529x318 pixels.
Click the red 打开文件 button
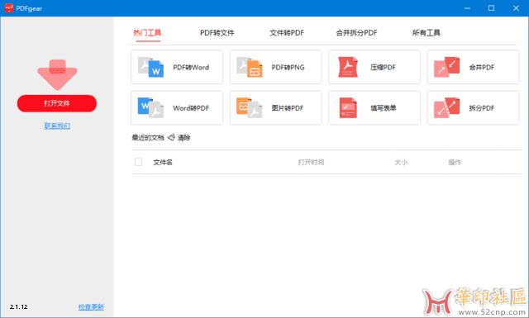pos(57,103)
